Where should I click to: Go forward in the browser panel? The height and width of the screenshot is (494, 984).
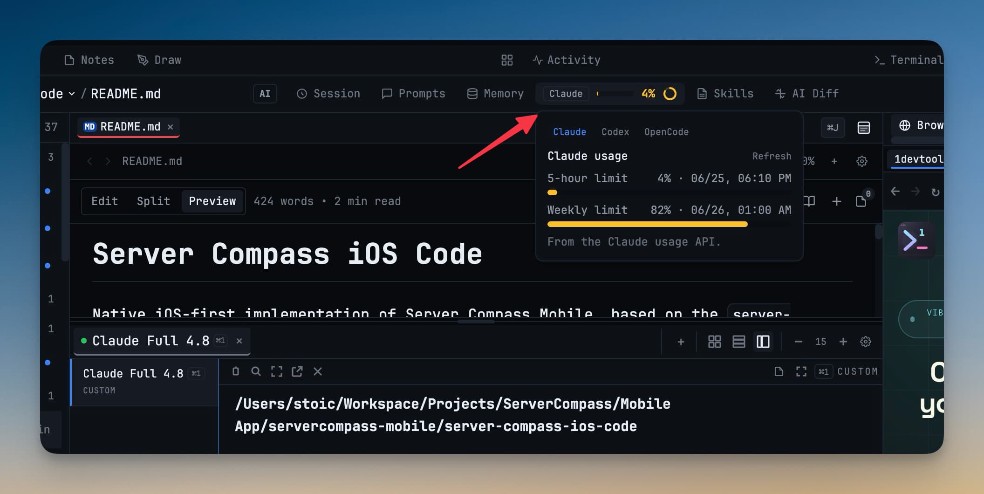coord(916,192)
